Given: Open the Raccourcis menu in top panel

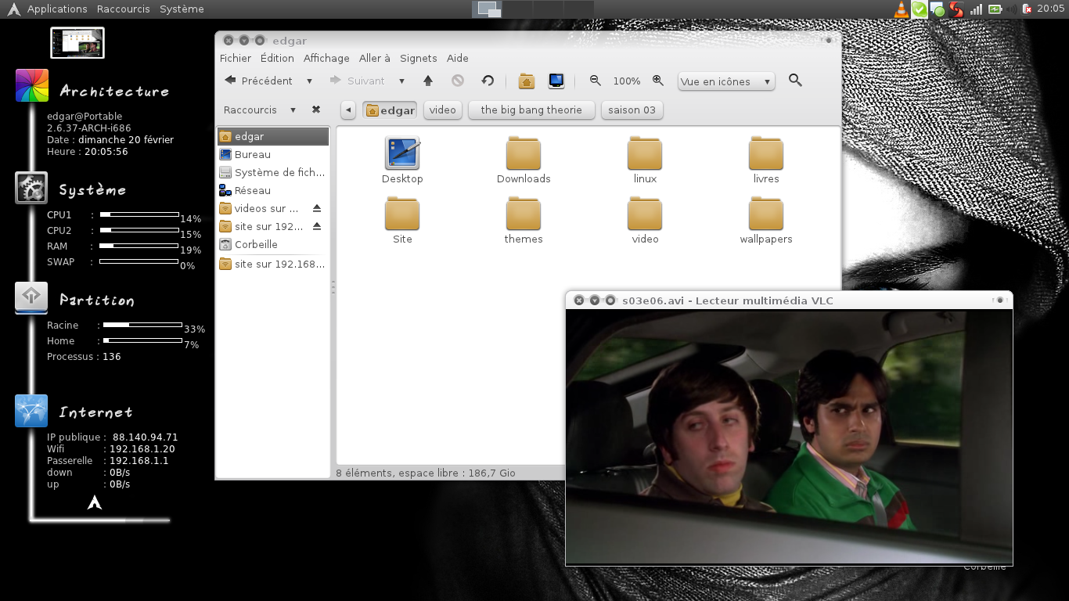Looking at the screenshot, I should pos(124,9).
